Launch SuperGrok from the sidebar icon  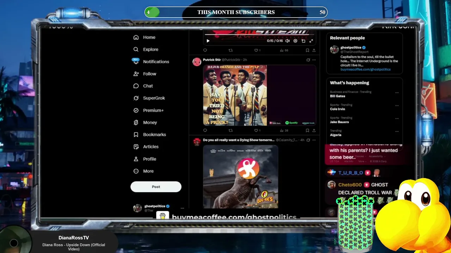click(136, 98)
